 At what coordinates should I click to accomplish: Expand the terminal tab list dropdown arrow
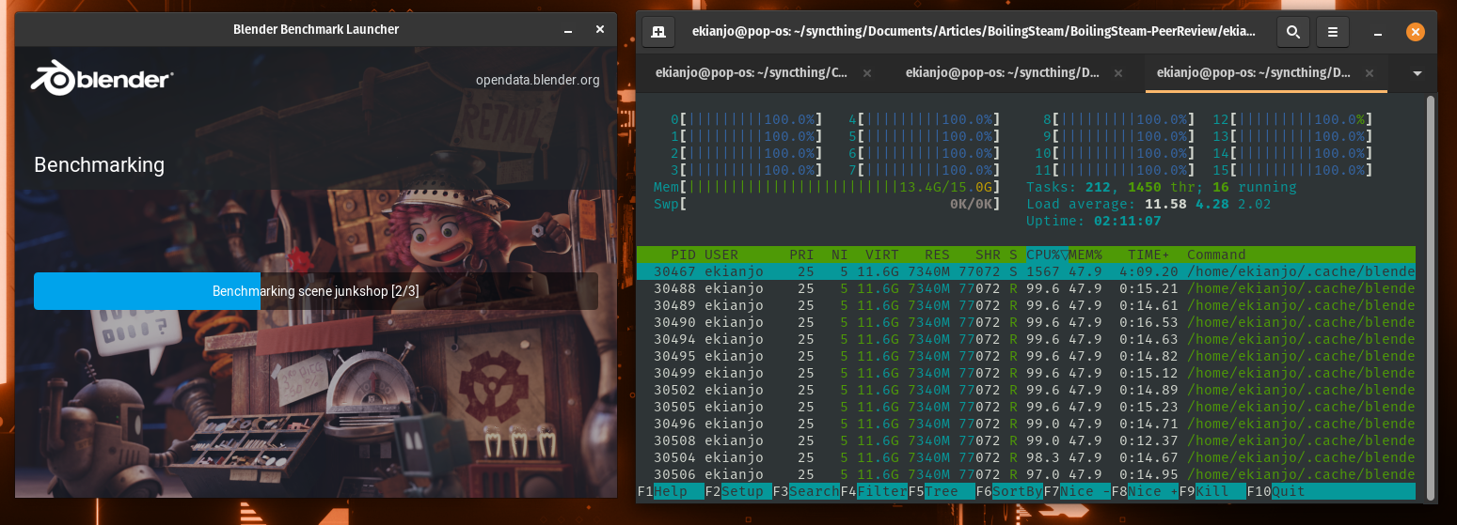point(1417,73)
